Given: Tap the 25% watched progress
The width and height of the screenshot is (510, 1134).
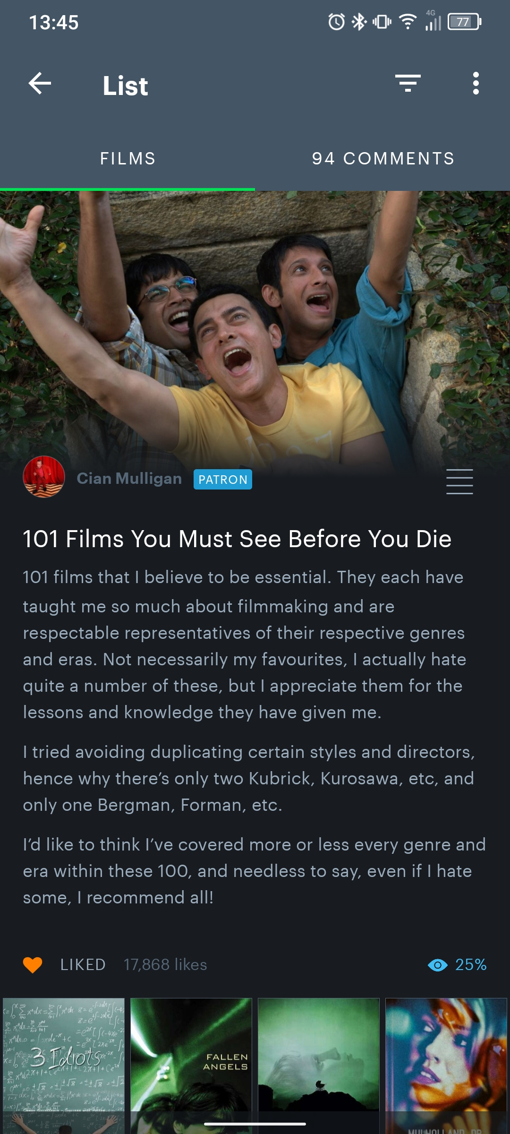Looking at the screenshot, I should pos(471,964).
